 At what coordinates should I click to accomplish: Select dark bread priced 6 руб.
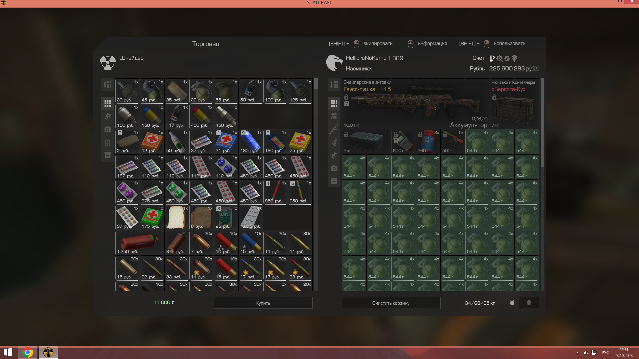click(201, 217)
